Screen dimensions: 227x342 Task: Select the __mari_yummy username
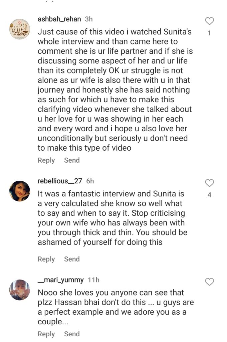pyautogui.click(x=61, y=280)
